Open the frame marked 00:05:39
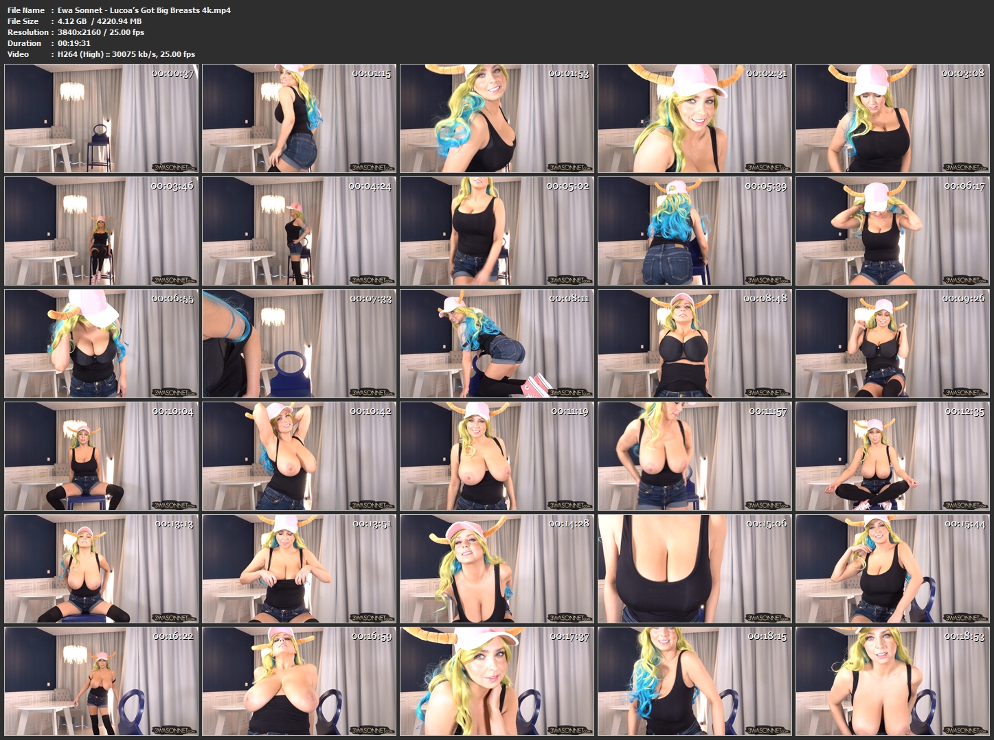Image resolution: width=994 pixels, height=740 pixels. [x=694, y=231]
